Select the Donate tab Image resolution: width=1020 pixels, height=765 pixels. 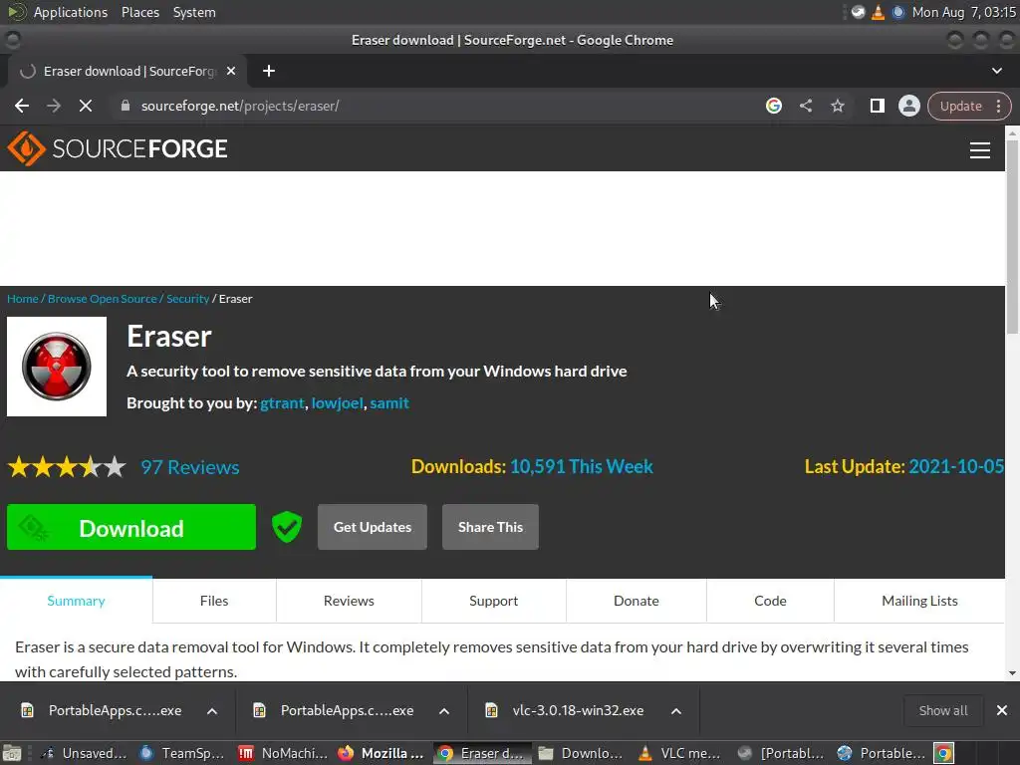tap(637, 601)
